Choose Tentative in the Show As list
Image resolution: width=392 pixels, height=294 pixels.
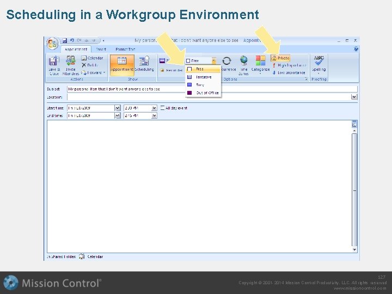tap(203, 77)
